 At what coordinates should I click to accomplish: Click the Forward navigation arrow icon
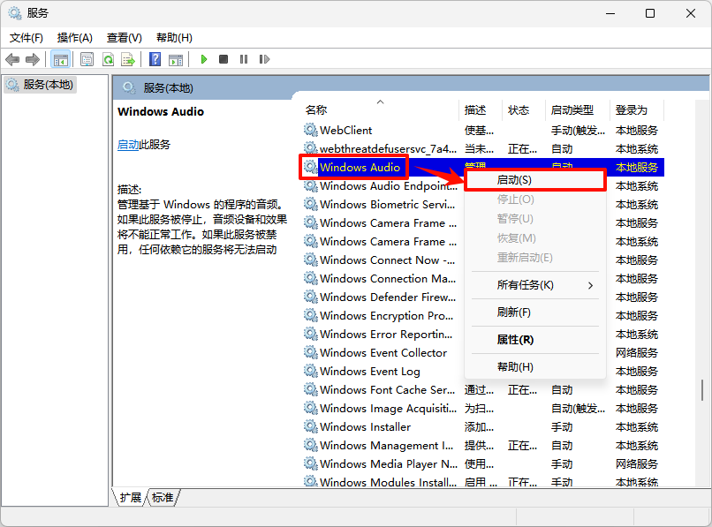(34, 59)
